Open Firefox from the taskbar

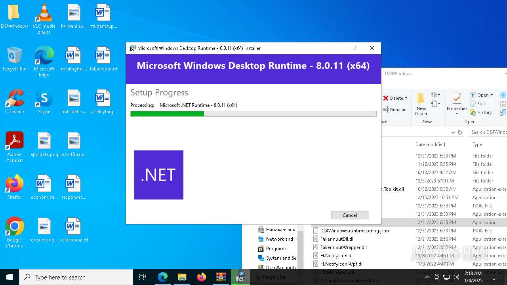coord(201,277)
